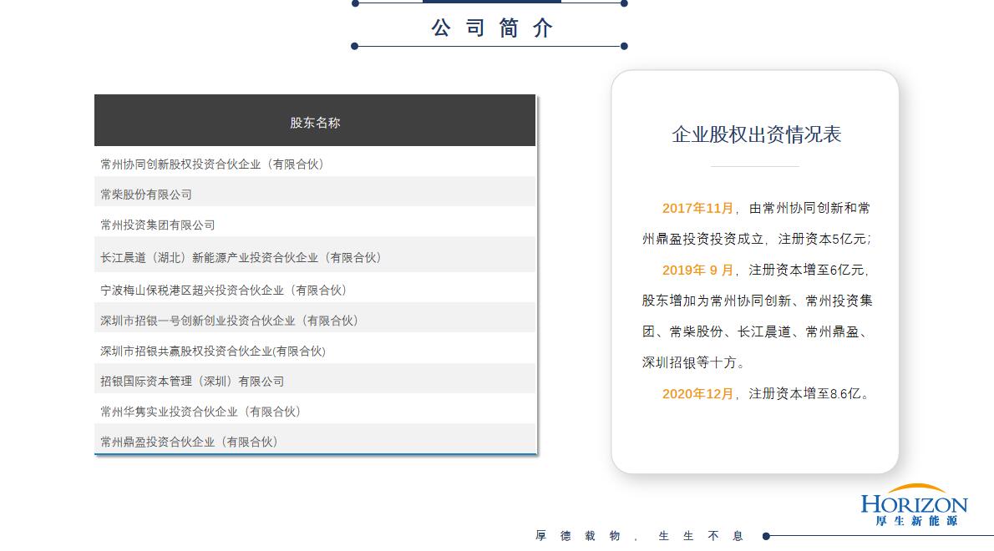Click the text 注册资本增至8.6亿
The height and width of the screenshot is (551, 994).
(804, 394)
